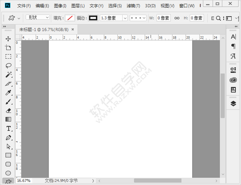Select the Magic Wand tool
This screenshot has width=241, height=185.
click(x=8, y=75)
